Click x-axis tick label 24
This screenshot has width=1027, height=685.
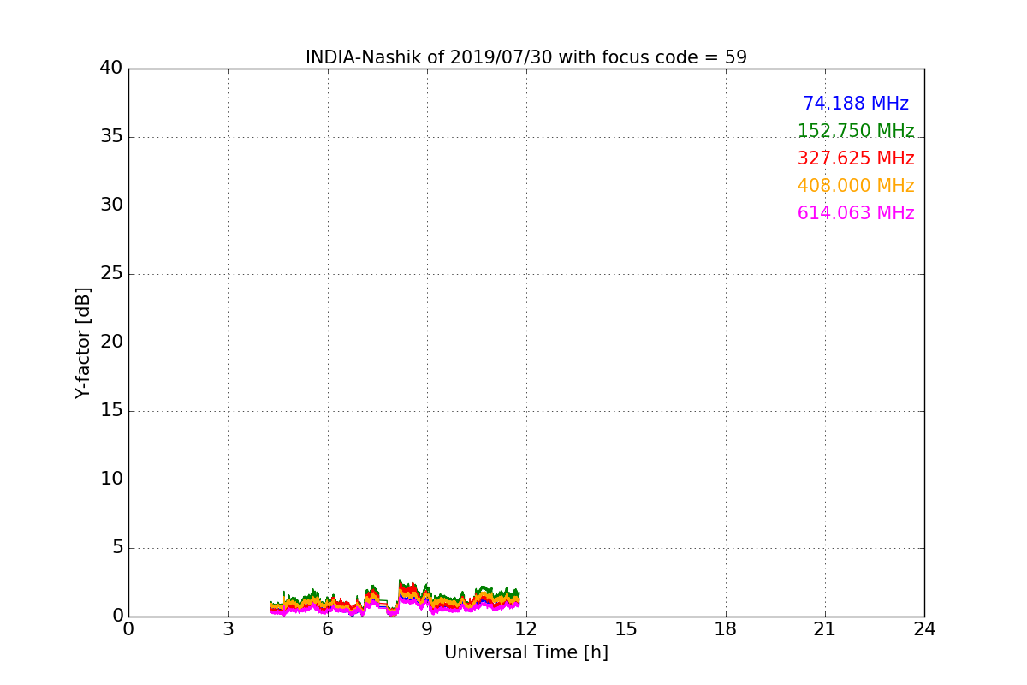(924, 629)
